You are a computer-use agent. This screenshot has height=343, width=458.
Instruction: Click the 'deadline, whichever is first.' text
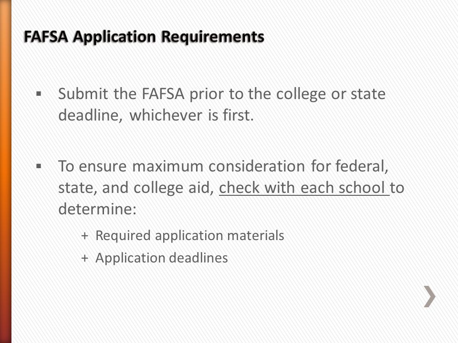pyautogui.click(x=156, y=115)
